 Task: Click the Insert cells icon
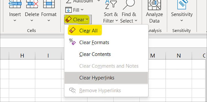click(x=15, y=4)
